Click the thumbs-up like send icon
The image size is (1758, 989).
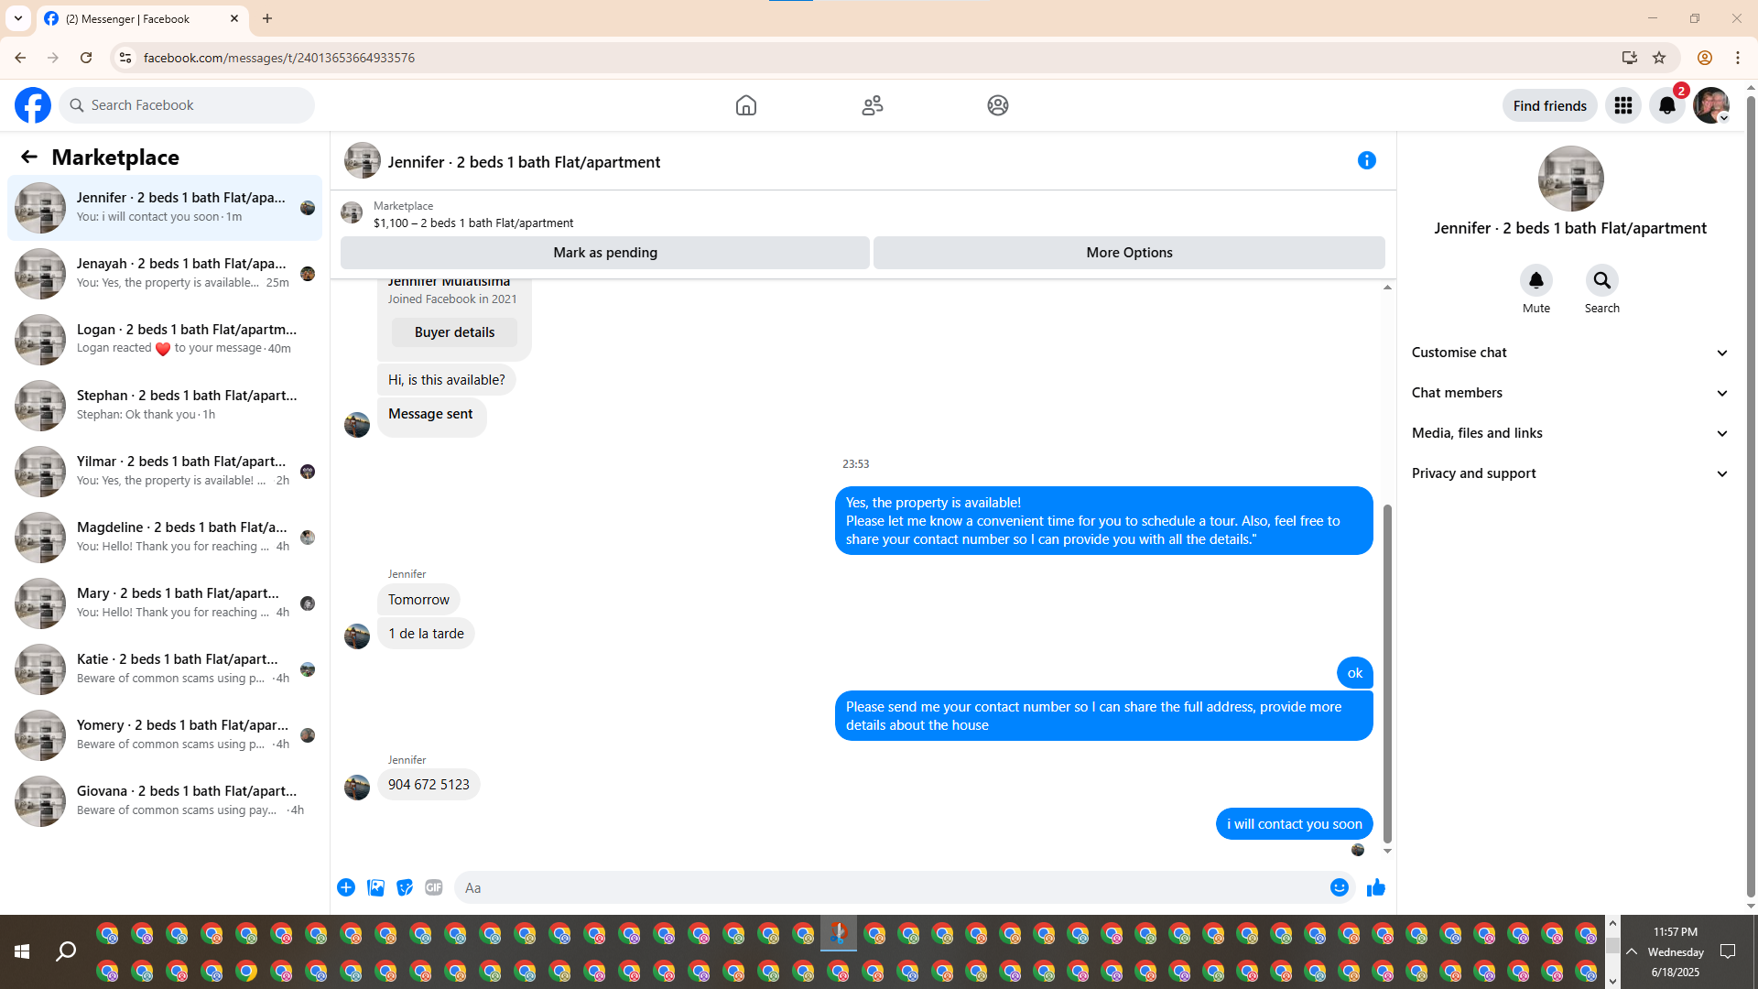(1375, 887)
